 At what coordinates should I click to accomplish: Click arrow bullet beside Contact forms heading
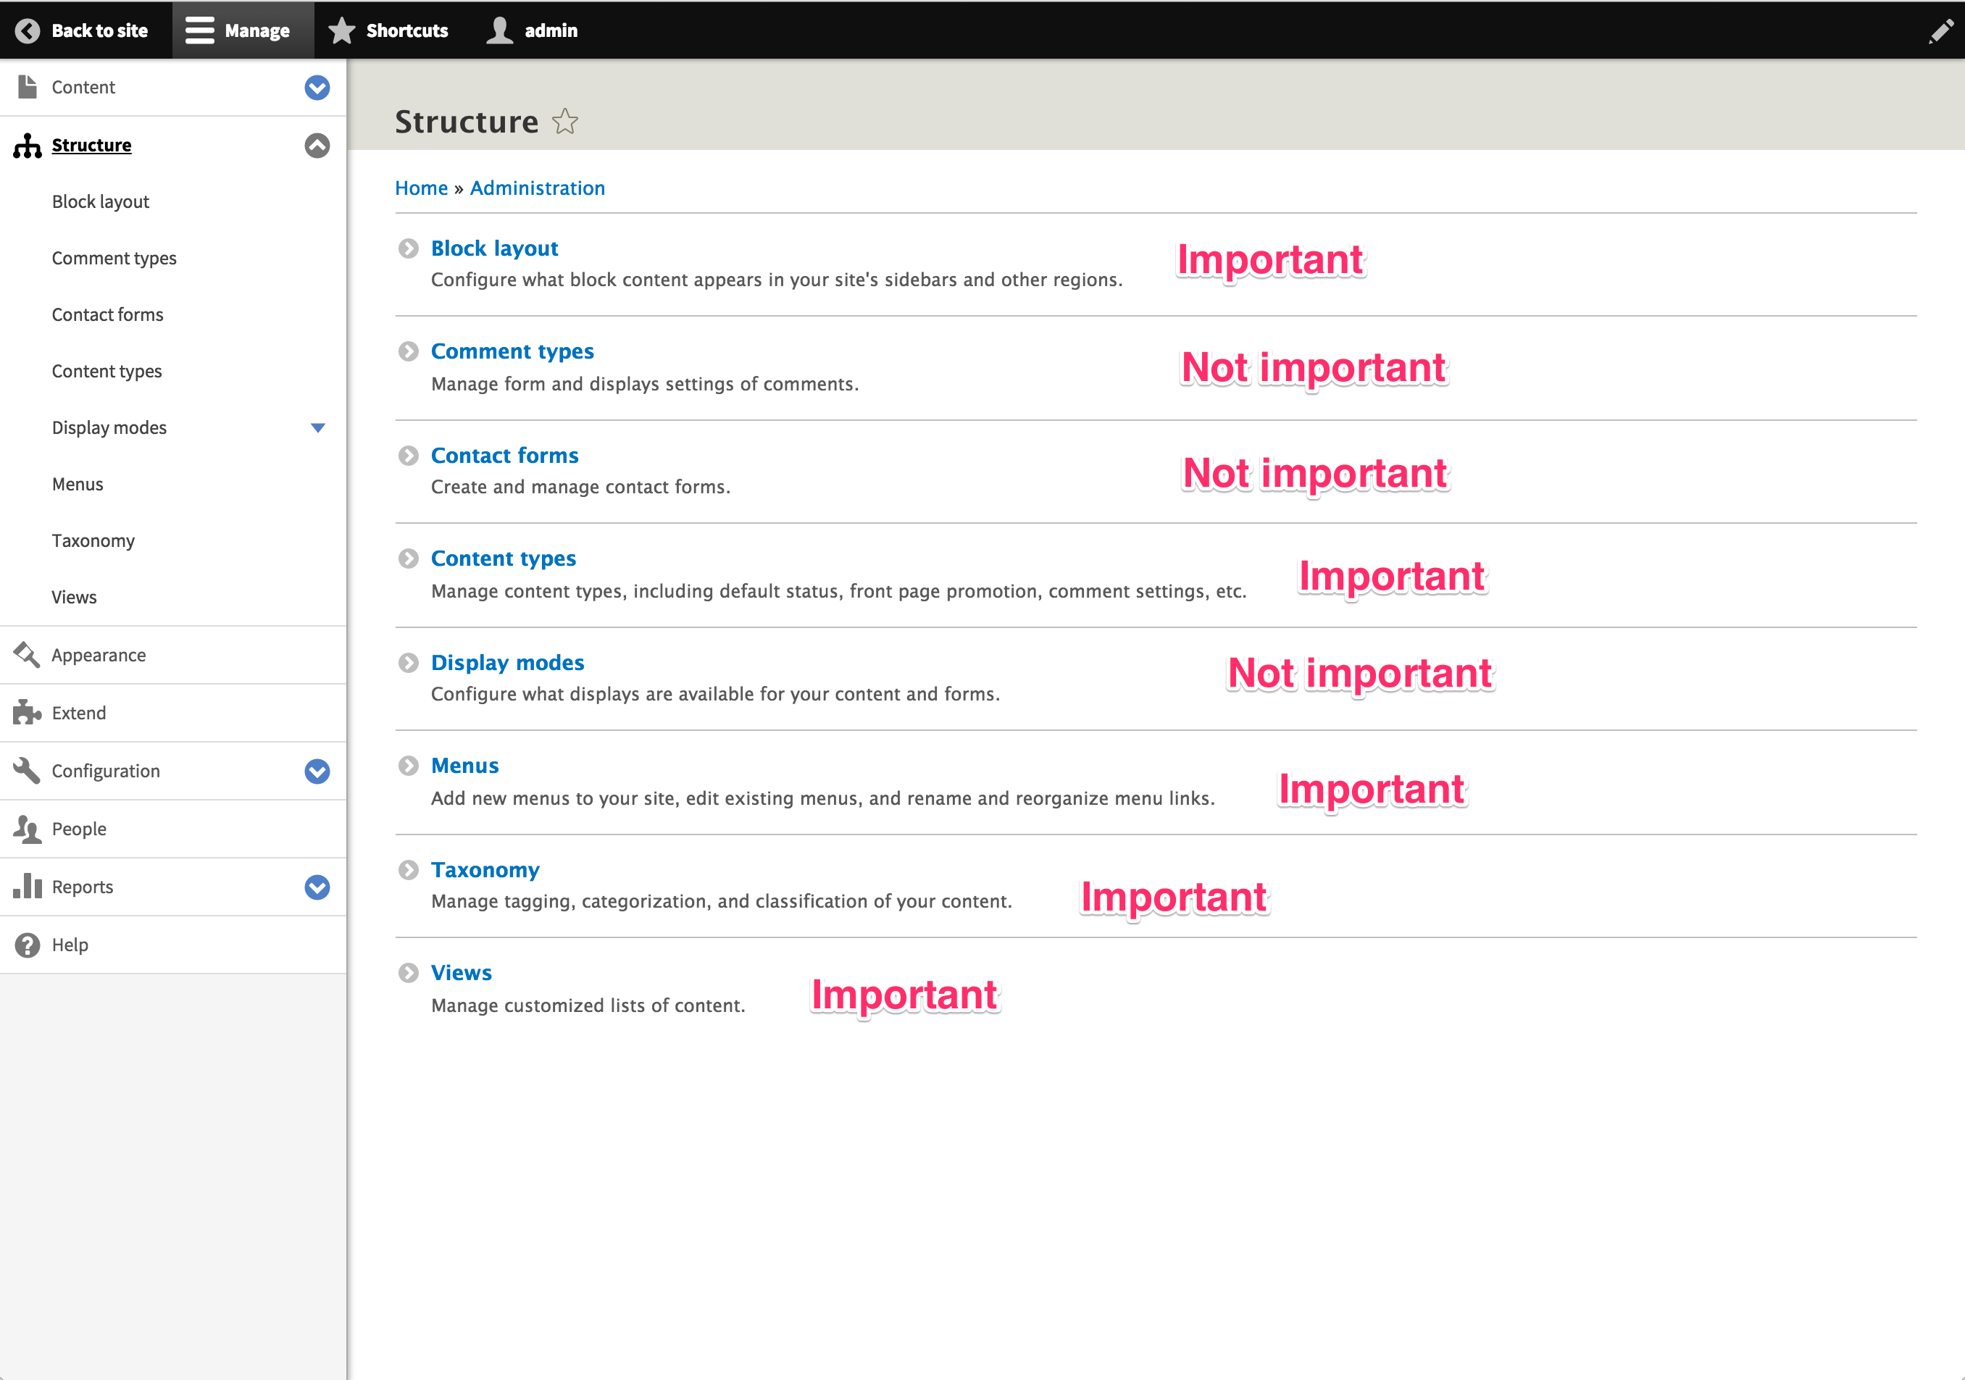click(409, 455)
